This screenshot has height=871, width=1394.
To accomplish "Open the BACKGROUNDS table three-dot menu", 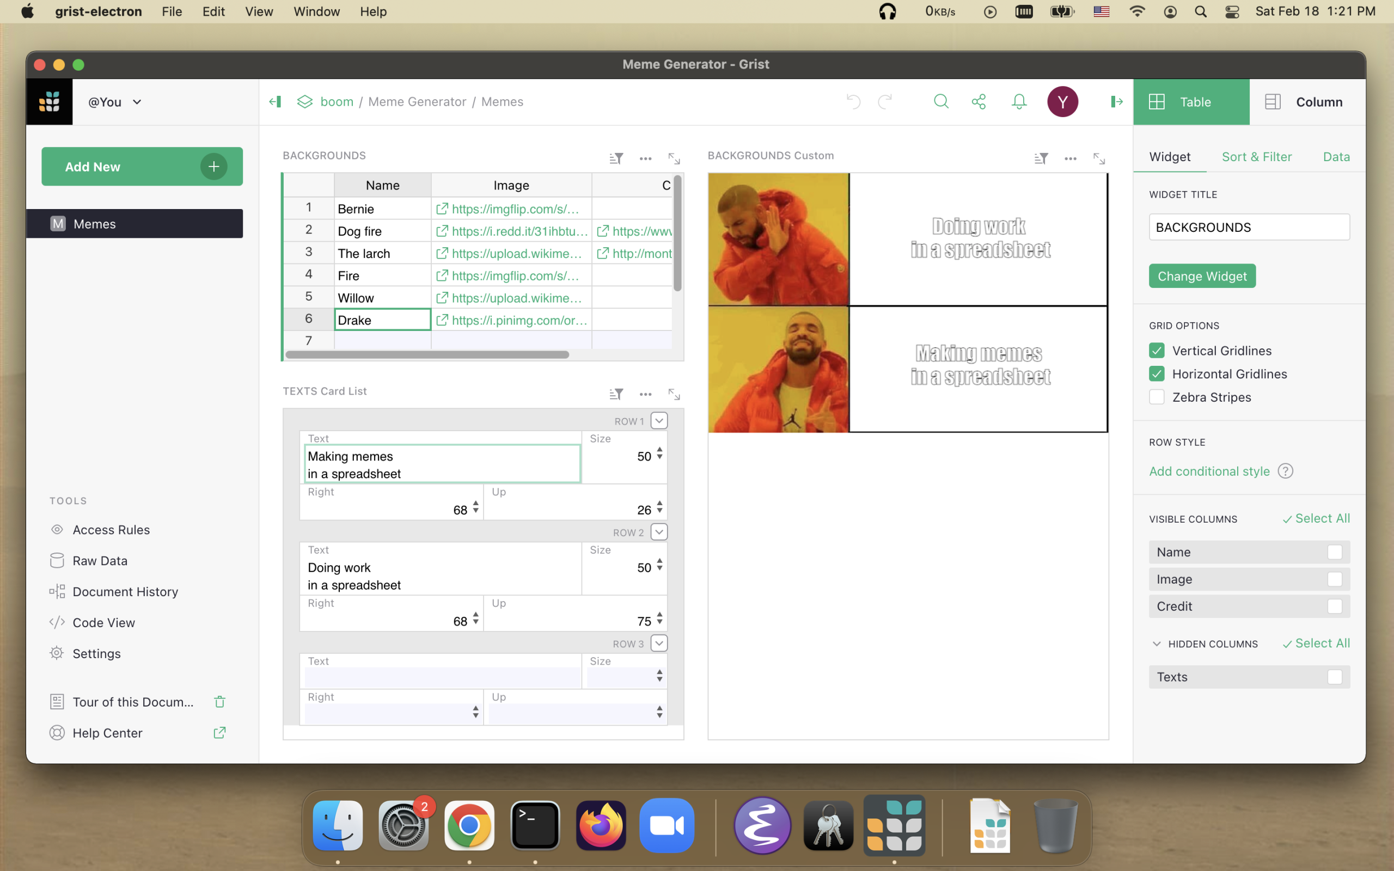I will click(x=646, y=158).
